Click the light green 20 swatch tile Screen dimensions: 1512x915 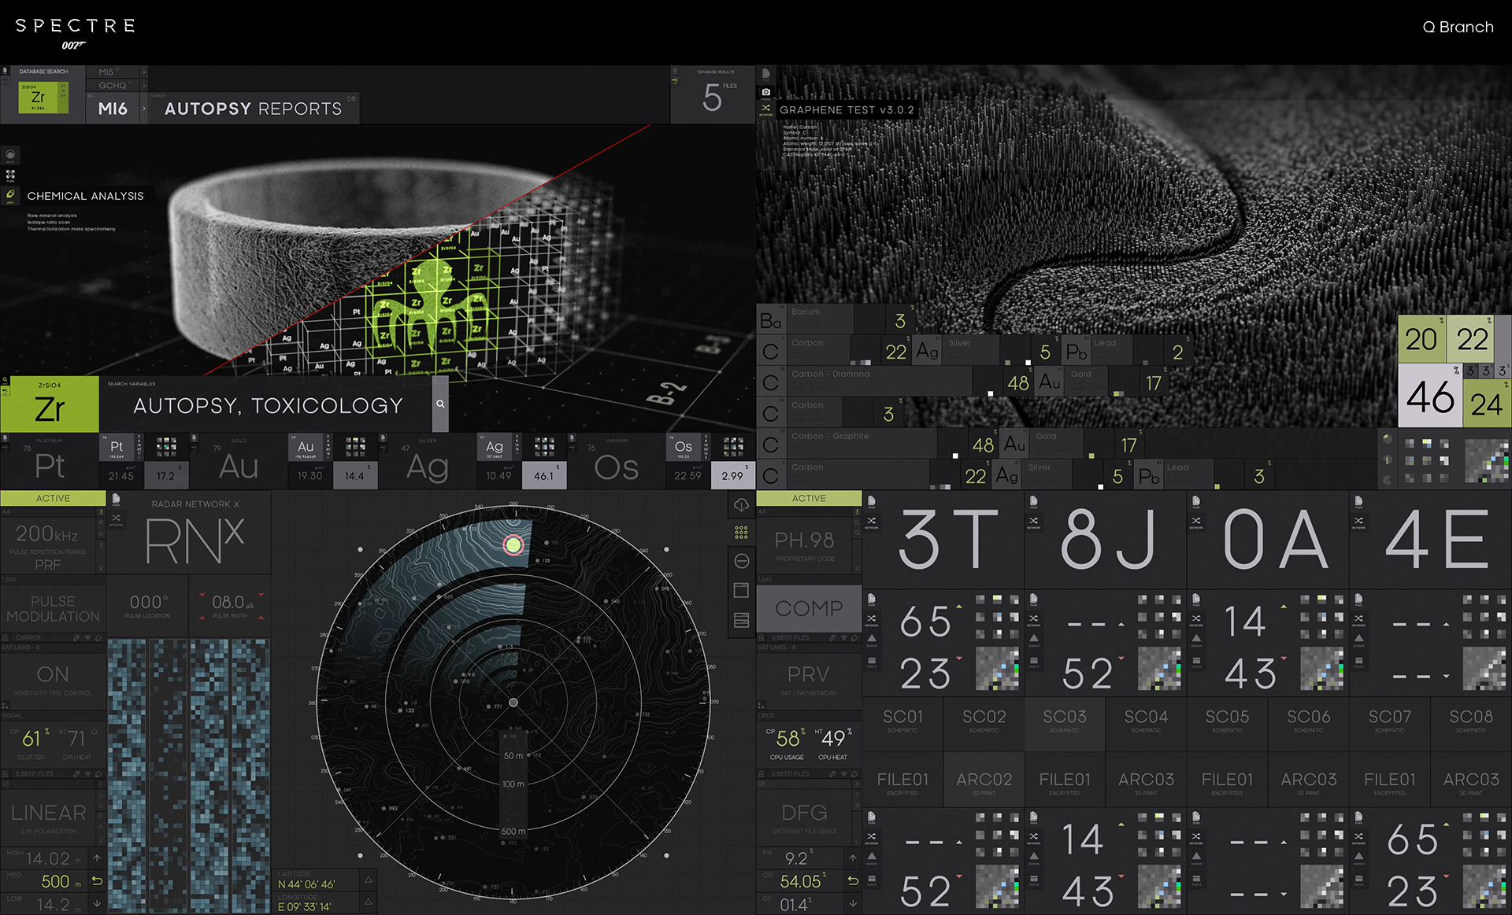tap(1421, 339)
